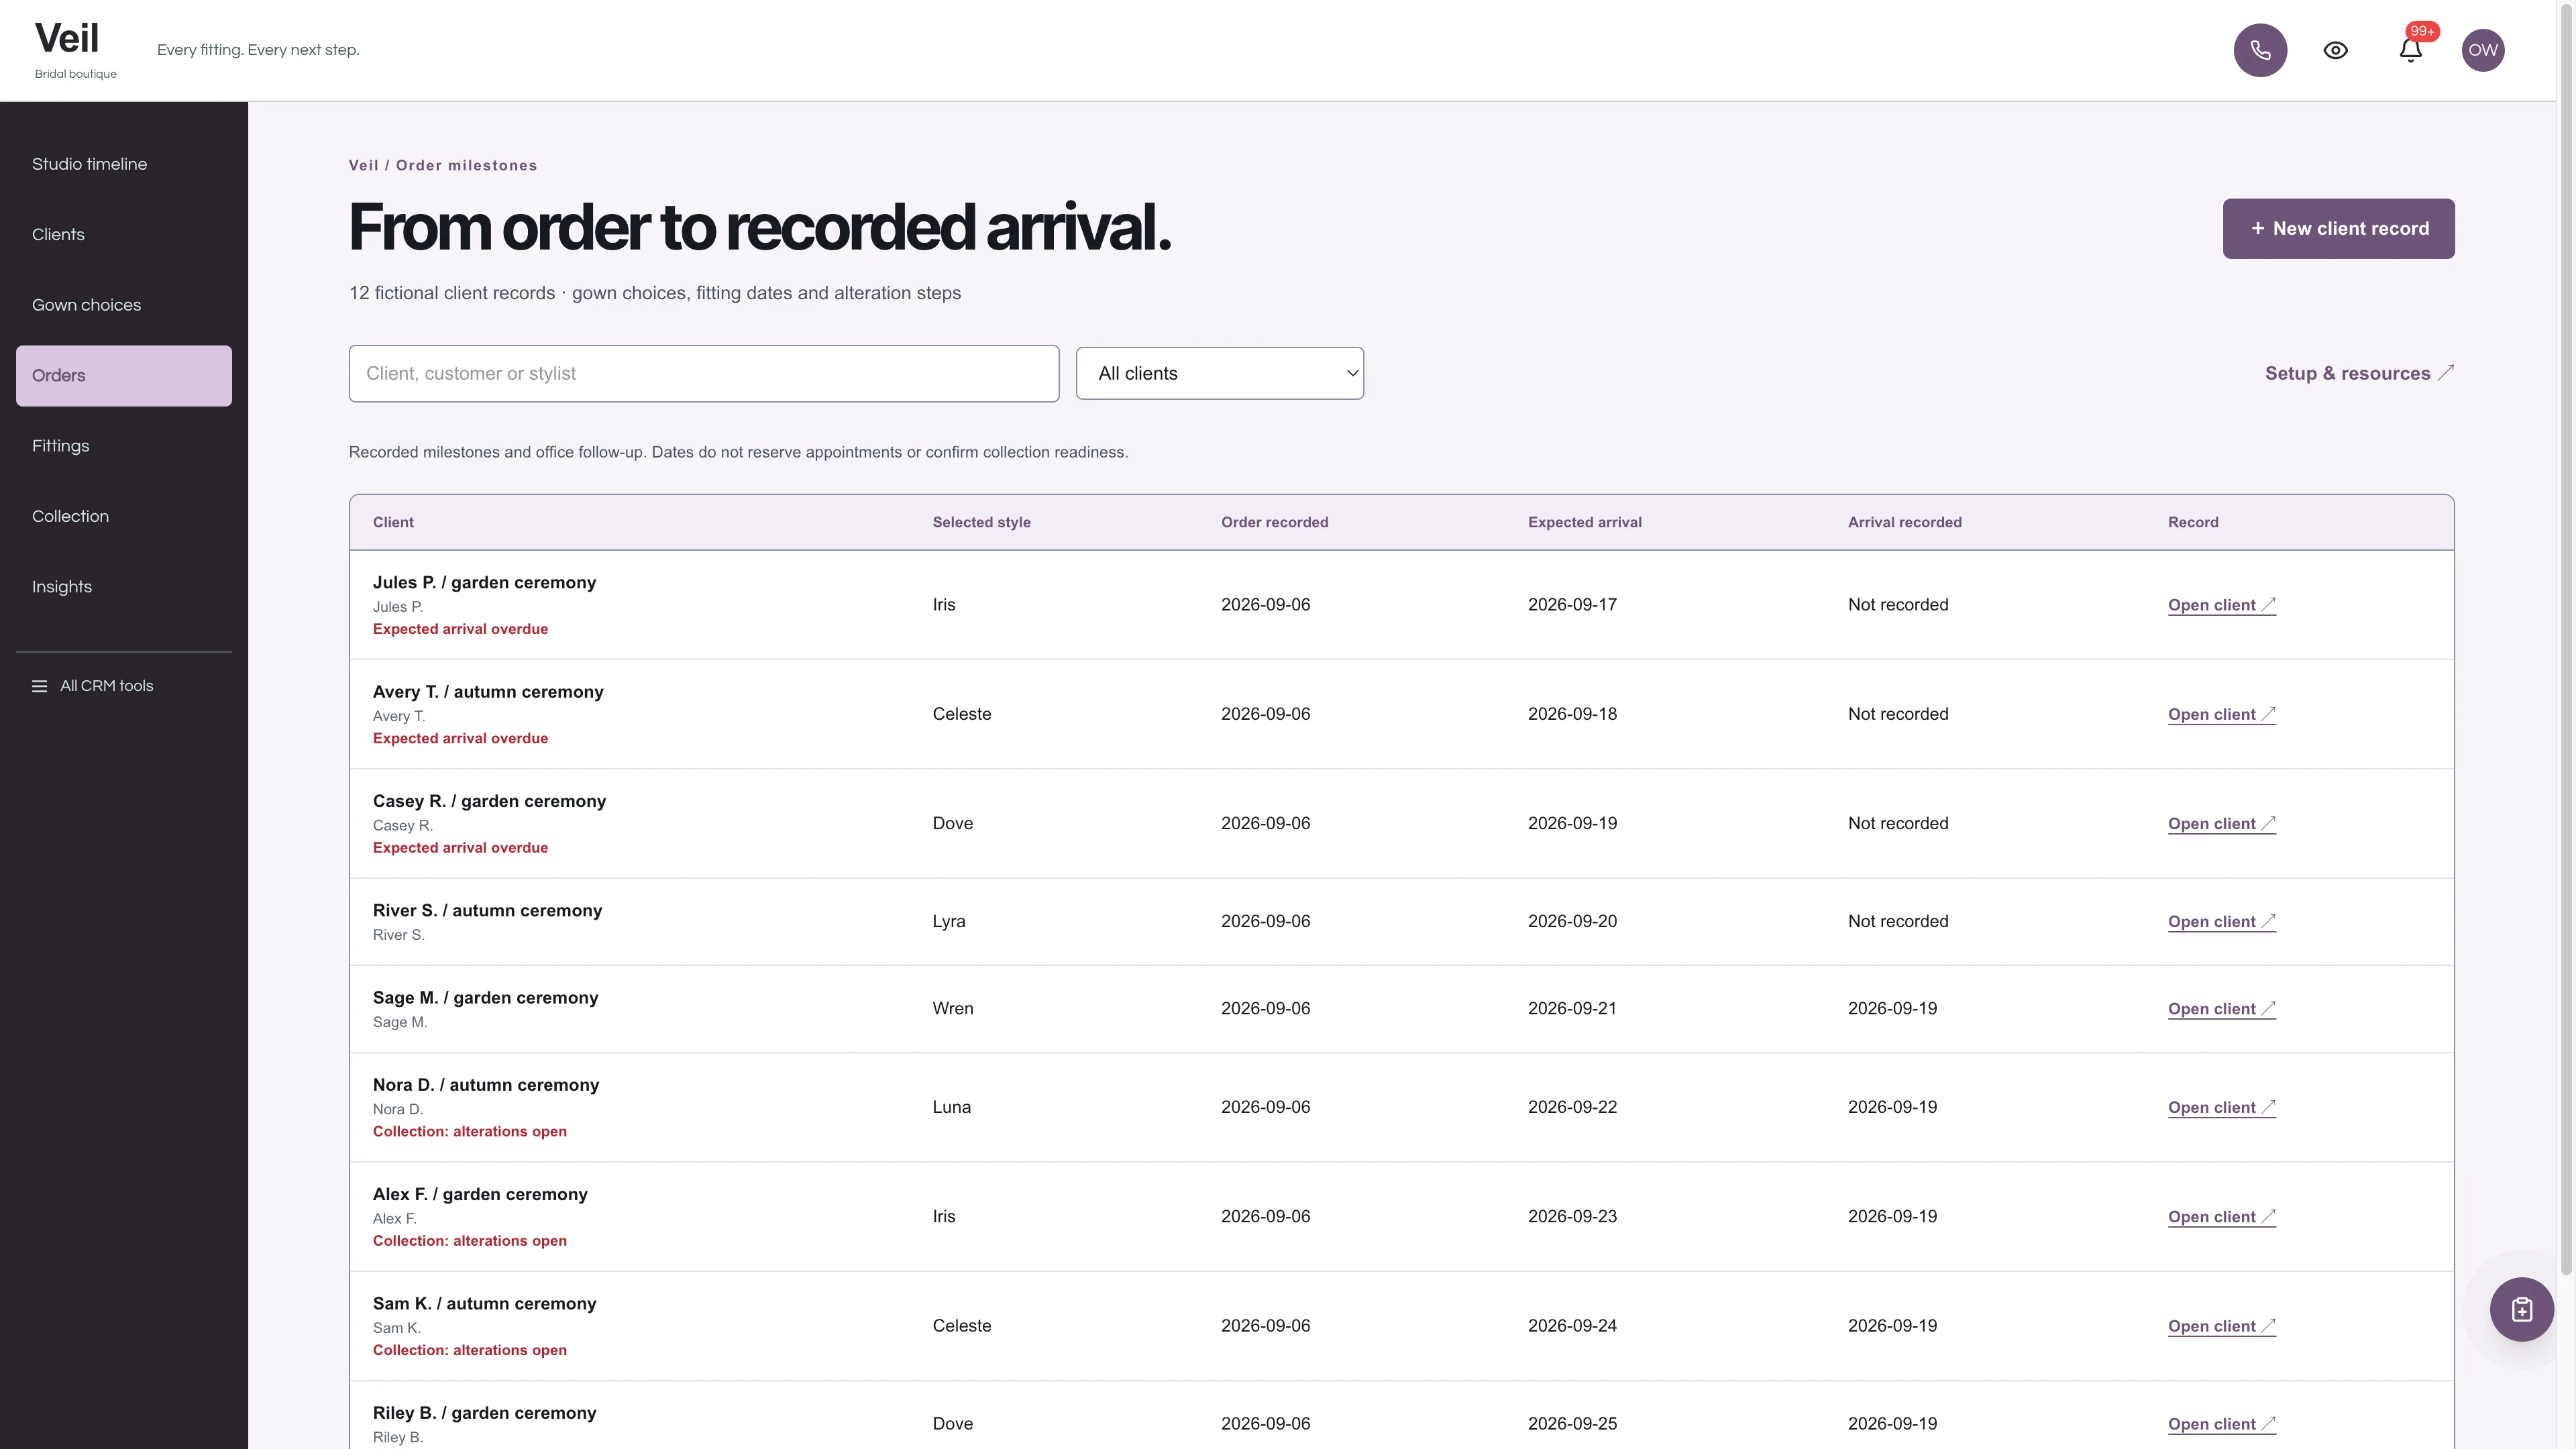Click the Veil breadcrumb link
2576x1449 pixels.
tap(363, 166)
